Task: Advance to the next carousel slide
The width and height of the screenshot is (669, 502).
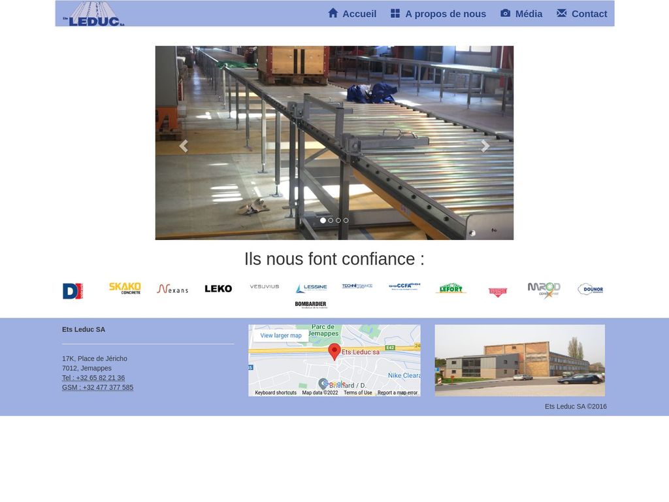Action: [485, 146]
